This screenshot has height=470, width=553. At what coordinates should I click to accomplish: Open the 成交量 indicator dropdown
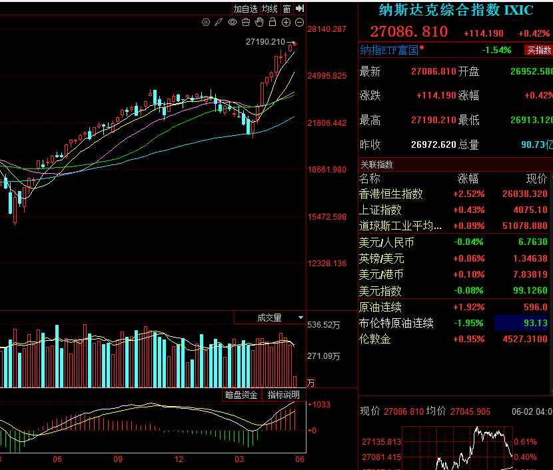pyautogui.click(x=269, y=318)
